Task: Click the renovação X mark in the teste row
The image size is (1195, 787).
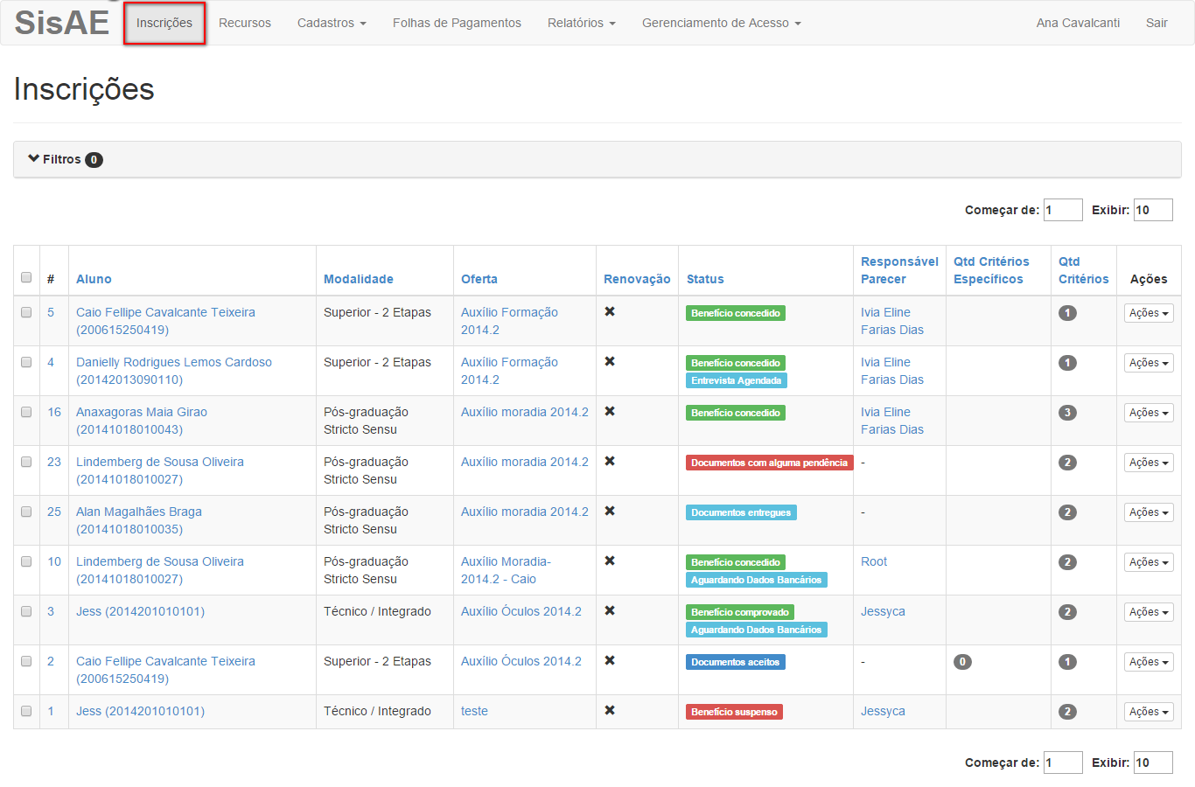Action: click(610, 710)
